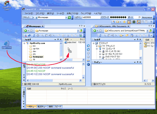The height and width of the screenshot is (114, 157).
Task: Click the green back arrow in local pane
Action: click(95, 31)
